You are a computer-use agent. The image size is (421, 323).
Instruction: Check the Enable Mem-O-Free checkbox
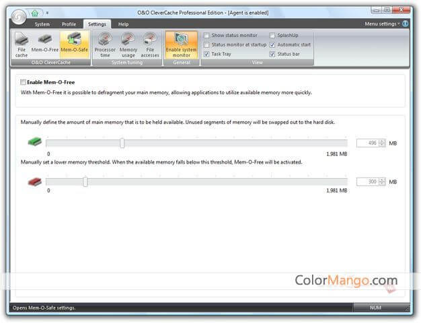pos(24,82)
